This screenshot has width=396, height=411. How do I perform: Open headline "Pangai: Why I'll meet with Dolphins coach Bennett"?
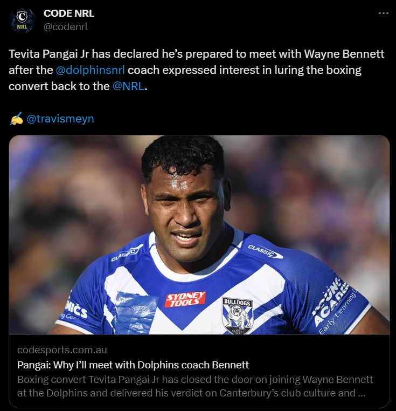click(x=133, y=365)
